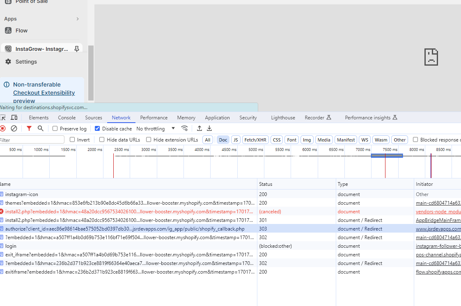Open AppBridgeMainFrame initiator link
This screenshot has width=461, height=306.
pyautogui.click(x=438, y=220)
